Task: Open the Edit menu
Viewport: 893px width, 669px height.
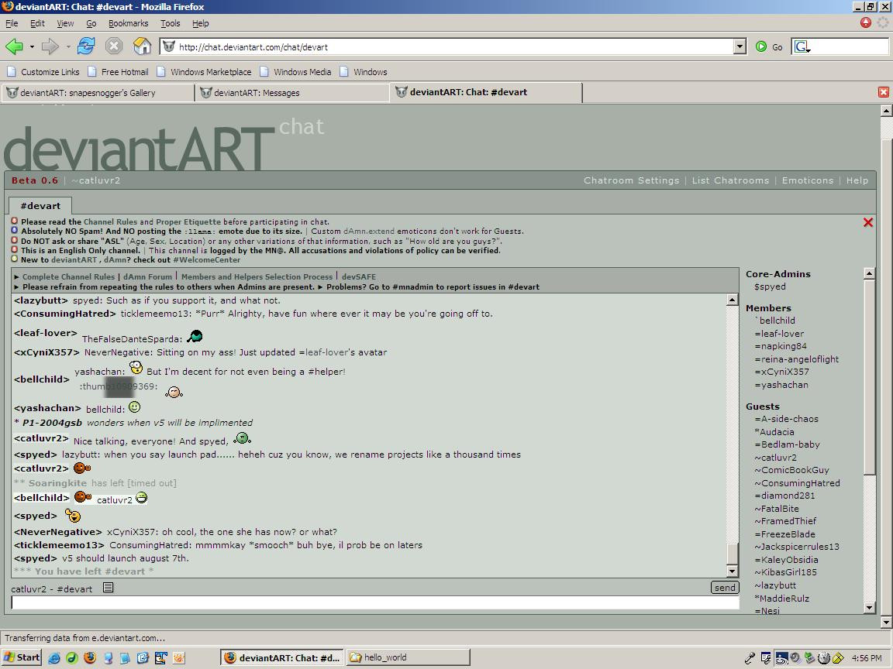Action: tap(37, 23)
